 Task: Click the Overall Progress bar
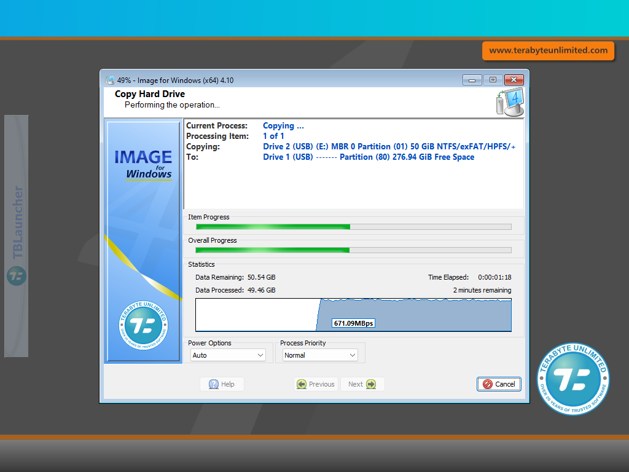pos(353,250)
